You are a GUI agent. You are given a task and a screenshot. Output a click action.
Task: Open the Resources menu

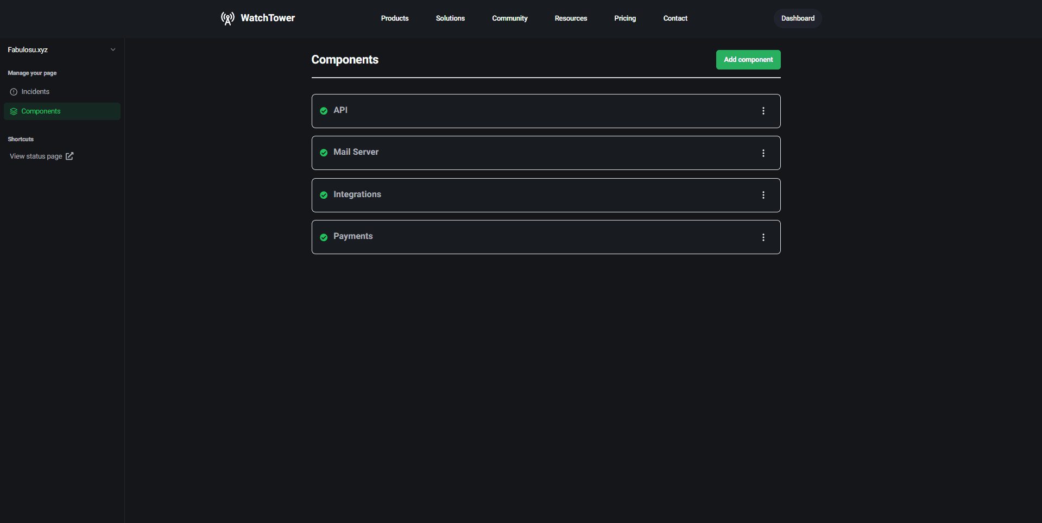[571, 18]
